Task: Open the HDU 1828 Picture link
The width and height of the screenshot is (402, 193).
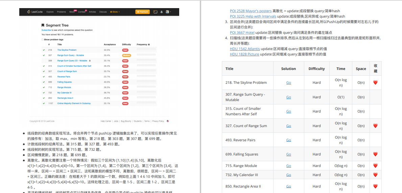Action: (244, 54)
